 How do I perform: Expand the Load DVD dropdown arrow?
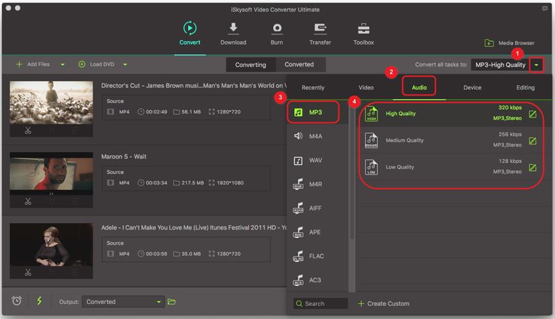pos(125,65)
